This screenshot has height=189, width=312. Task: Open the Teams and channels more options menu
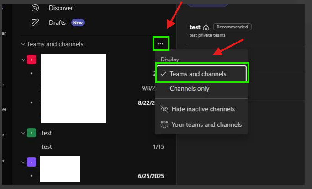click(x=160, y=44)
